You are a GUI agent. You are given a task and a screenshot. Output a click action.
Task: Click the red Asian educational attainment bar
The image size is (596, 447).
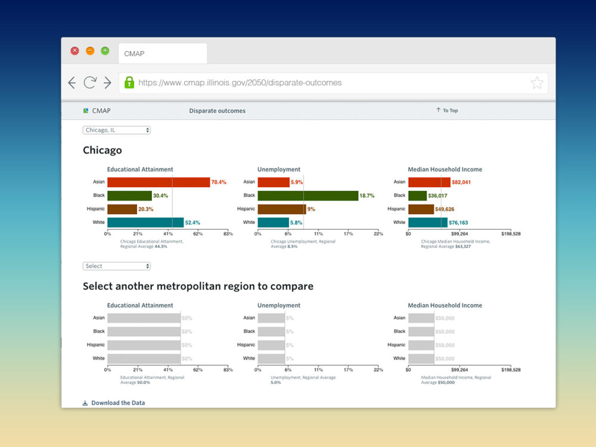159,182
